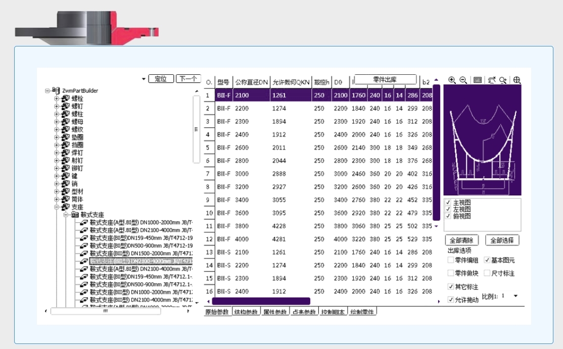563x349 pixels.
Task: Click the table horizontal scrollbar thumb
Action: (x=261, y=302)
